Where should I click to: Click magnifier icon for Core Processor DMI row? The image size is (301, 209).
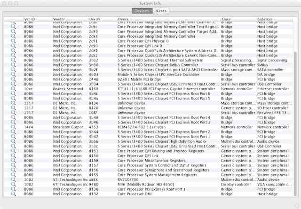click(13, 194)
